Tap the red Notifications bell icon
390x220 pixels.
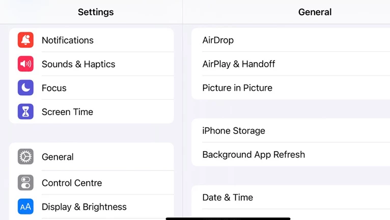click(25, 40)
